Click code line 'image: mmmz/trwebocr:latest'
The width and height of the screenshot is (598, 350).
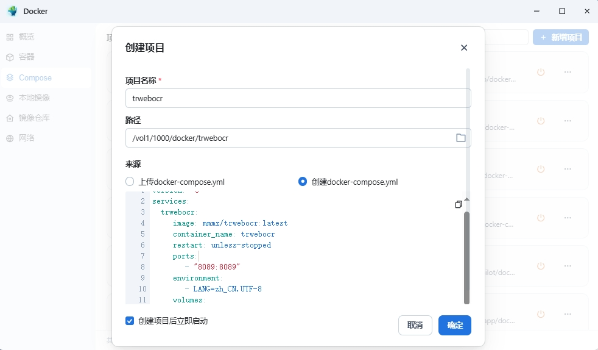pyautogui.click(x=230, y=223)
